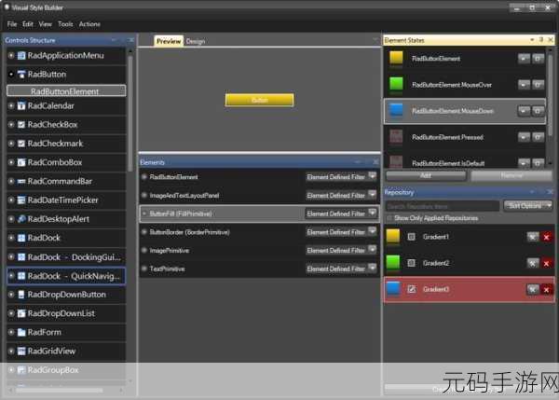Toggle the Gradient3 applied checkbox
Image resolution: width=559 pixels, height=400 pixels.
412,289
